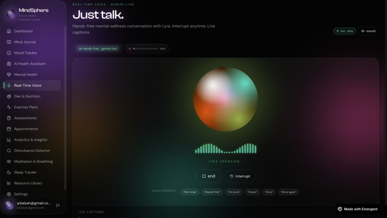Viewport: 387px width, 218px height.
Task: Click the MindSphere orb logo
Action: [x=11, y=14]
